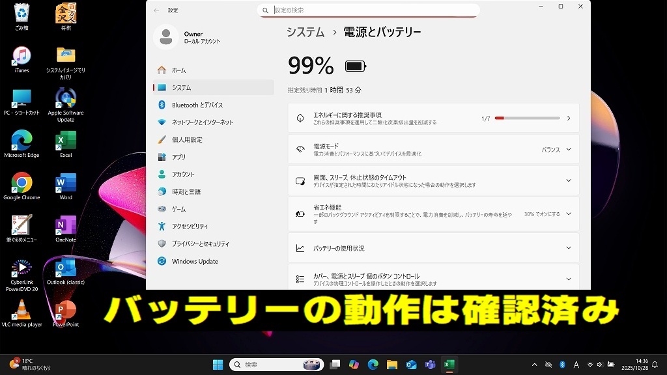Click the leaf icon on エネルギーに関する推奨事項
Viewport: 667px width, 375px height.
pyautogui.click(x=300, y=117)
